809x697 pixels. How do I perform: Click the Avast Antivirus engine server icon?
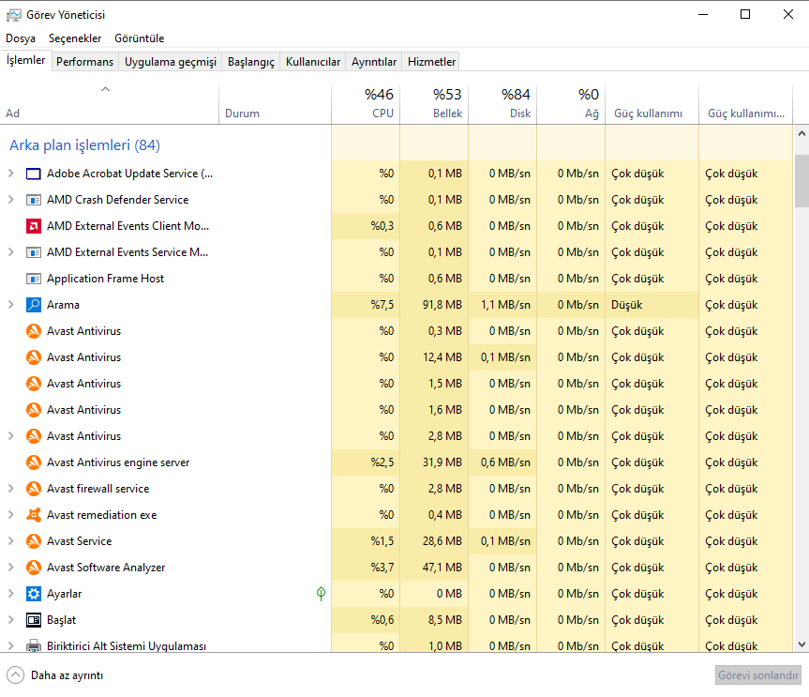[34, 462]
